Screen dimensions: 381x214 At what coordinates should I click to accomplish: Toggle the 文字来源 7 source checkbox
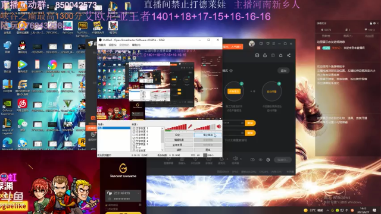(x=134, y=128)
